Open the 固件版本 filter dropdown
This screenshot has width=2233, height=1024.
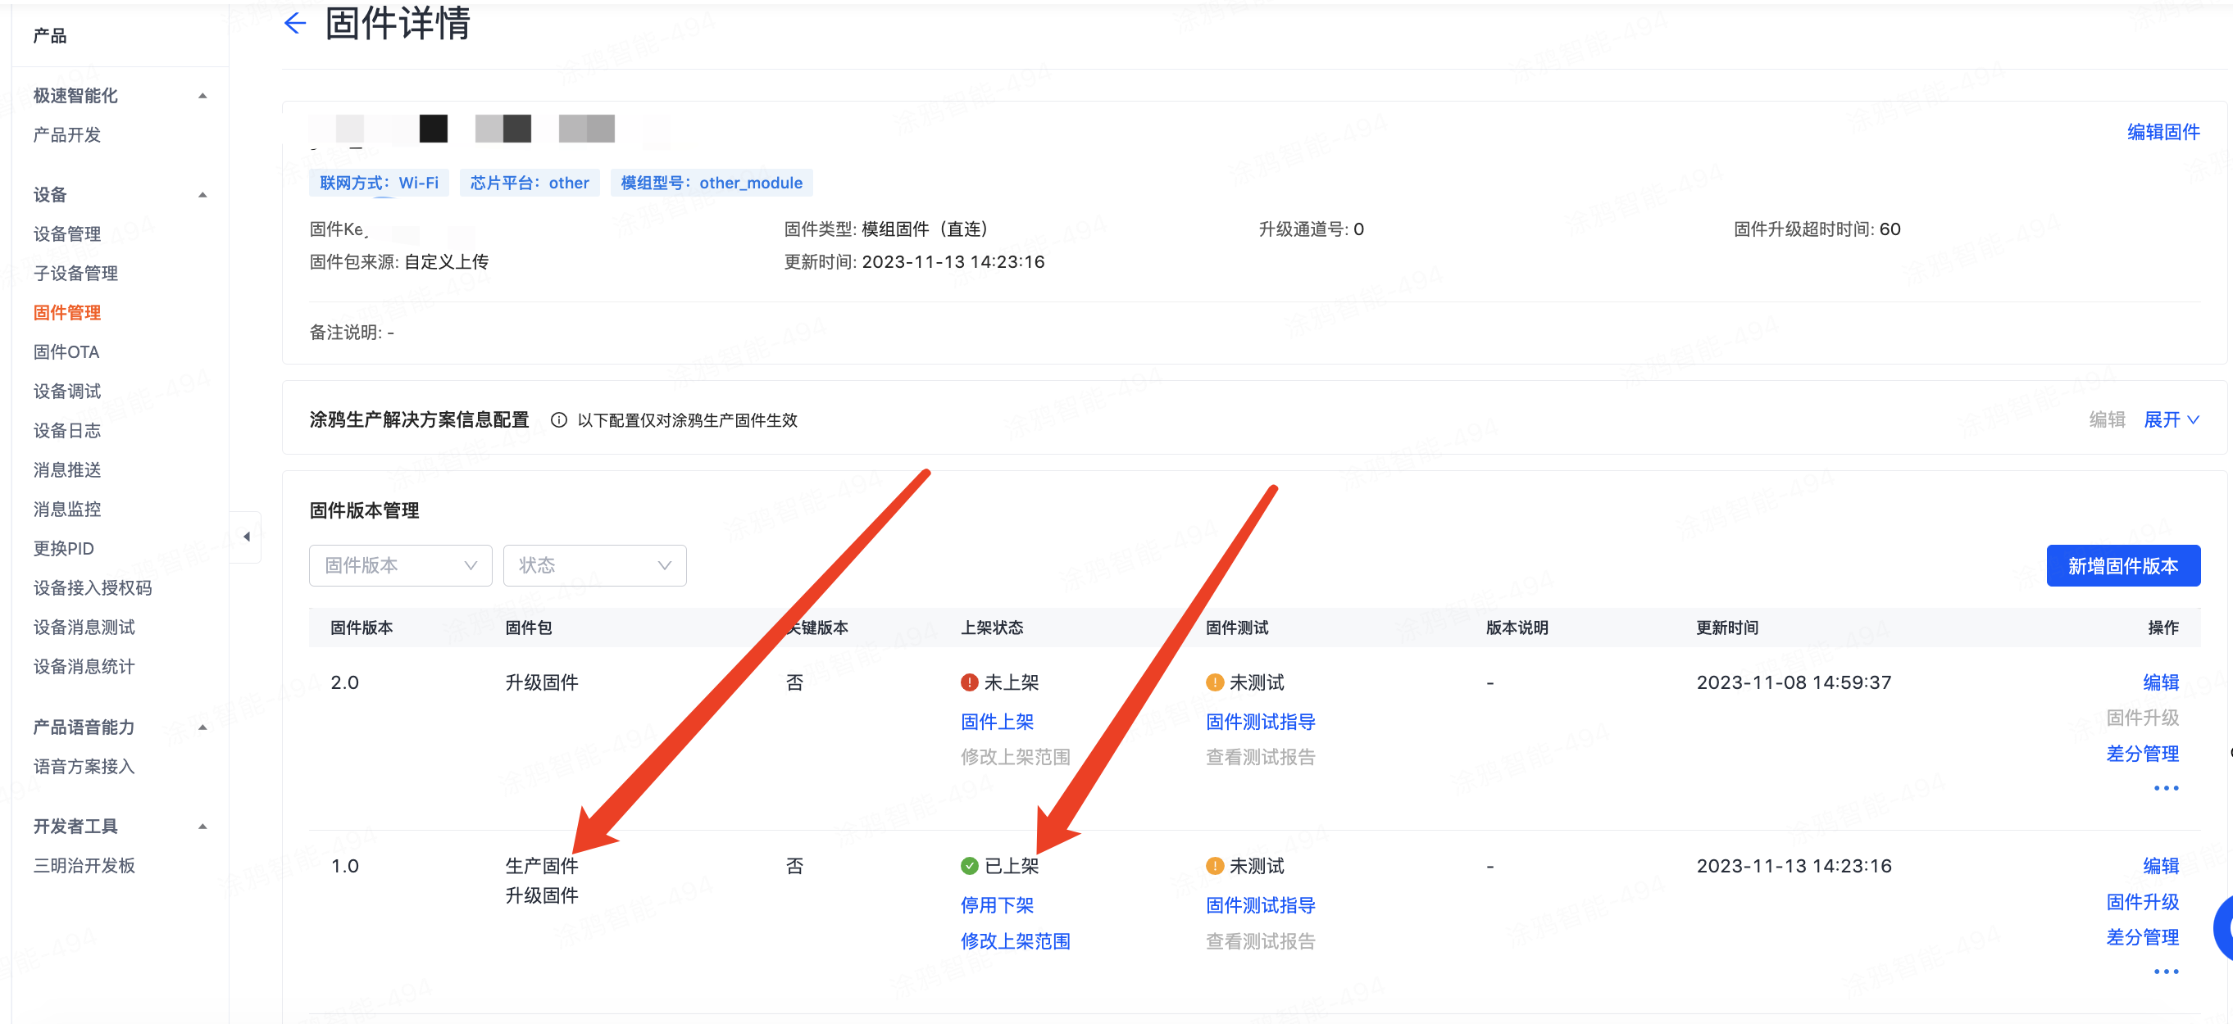[x=401, y=566]
